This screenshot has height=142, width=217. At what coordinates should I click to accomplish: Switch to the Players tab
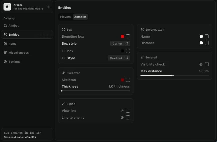tap(65, 17)
